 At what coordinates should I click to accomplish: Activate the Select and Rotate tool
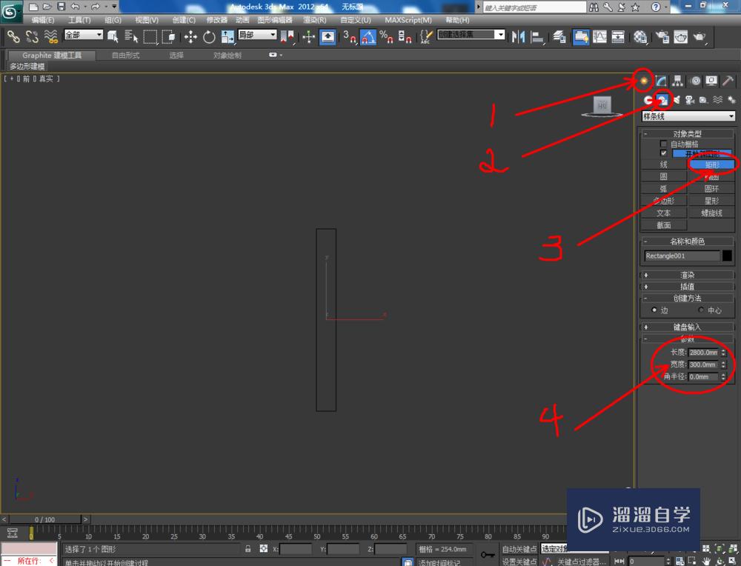point(209,36)
